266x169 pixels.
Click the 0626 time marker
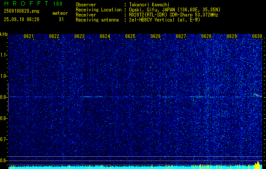click(x=156, y=36)
